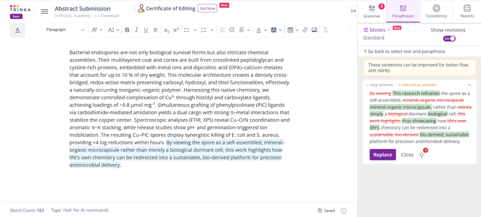Apply strikethrough formatting

pyautogui.click(x=155, y=30)
